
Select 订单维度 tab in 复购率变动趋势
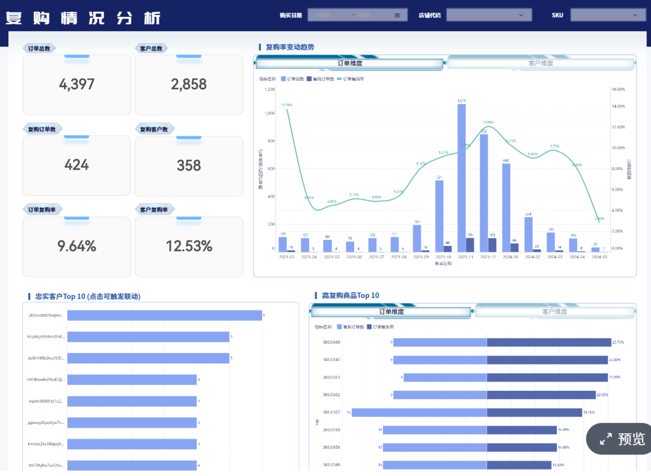pos(349,64)
